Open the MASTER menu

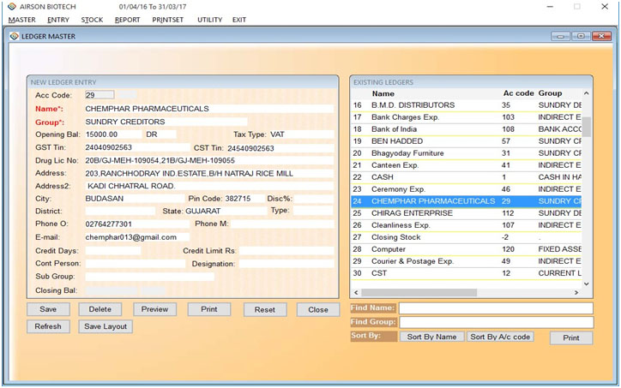tap(21, 20)
